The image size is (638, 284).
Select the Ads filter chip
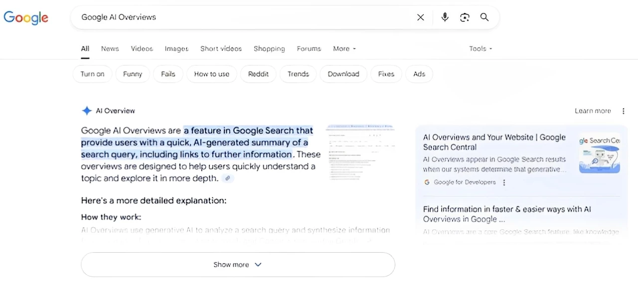click(419, 74)
